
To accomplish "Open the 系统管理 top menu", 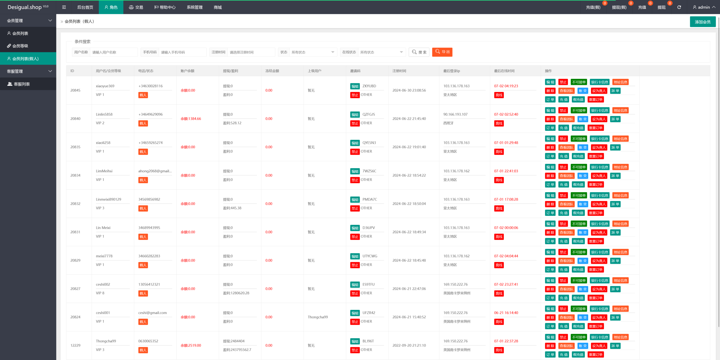I will (x=195, y=7).
